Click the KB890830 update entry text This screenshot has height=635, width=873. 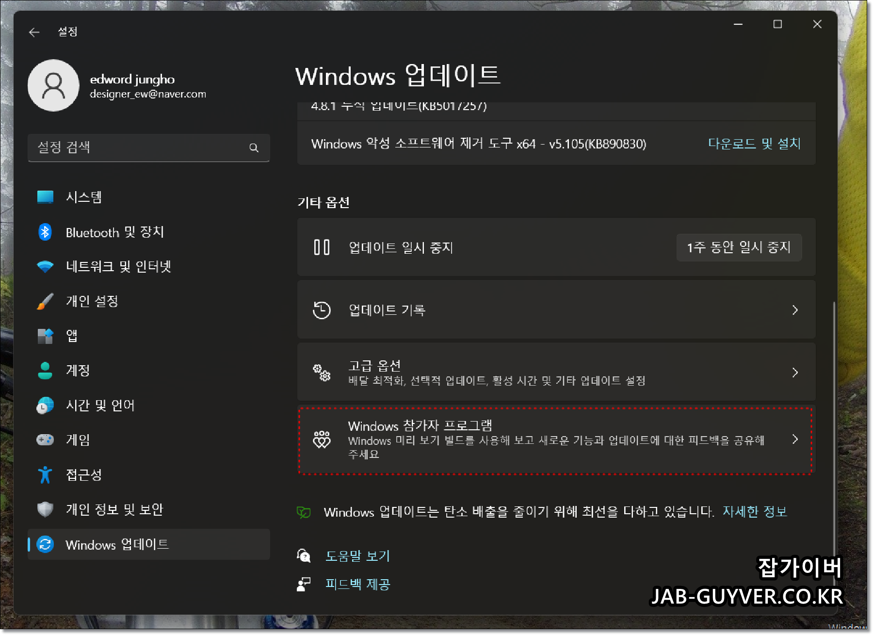(479, 144)
